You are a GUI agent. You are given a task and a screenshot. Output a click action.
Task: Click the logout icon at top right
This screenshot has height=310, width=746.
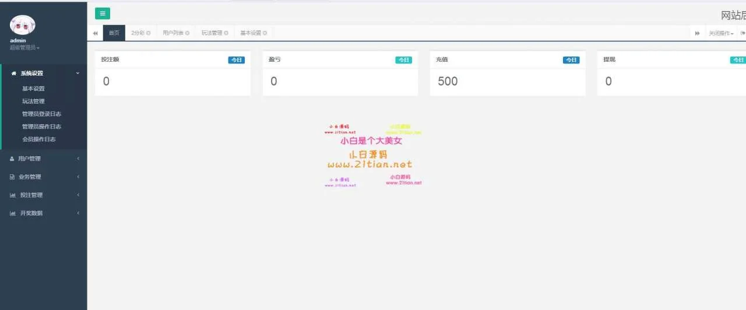point(743,33)
